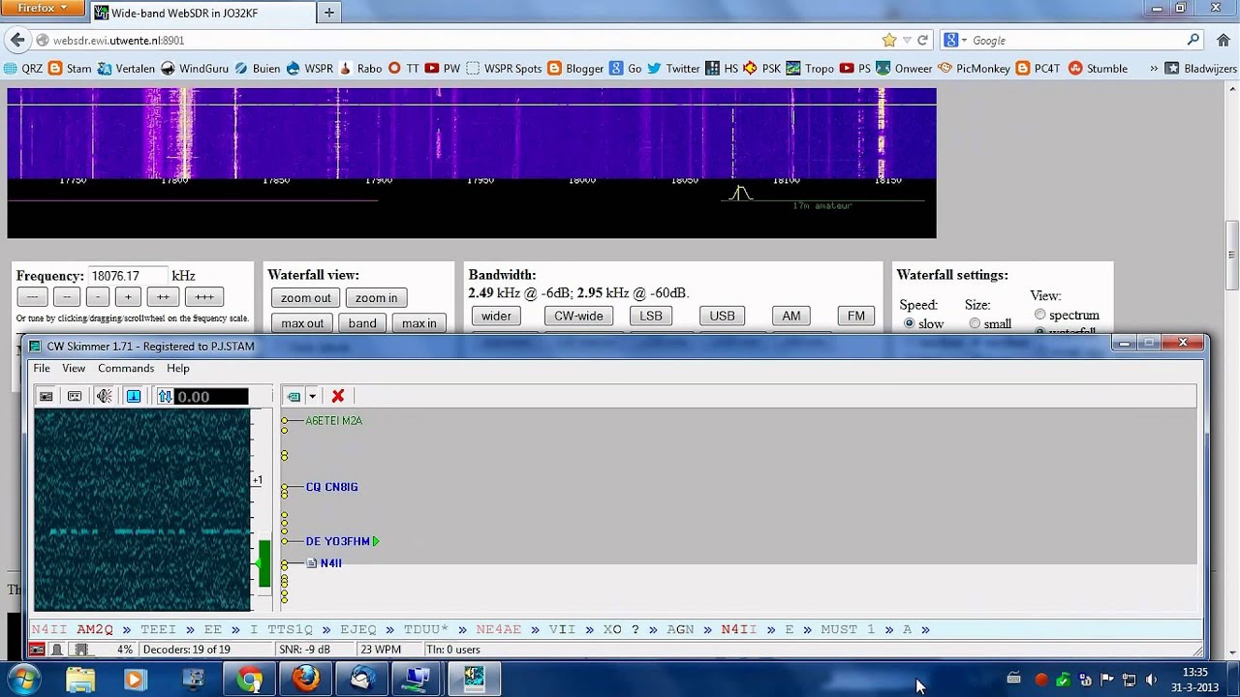Select the spectrum view radio button
1240x697 pixels.
click(1039, 315)
